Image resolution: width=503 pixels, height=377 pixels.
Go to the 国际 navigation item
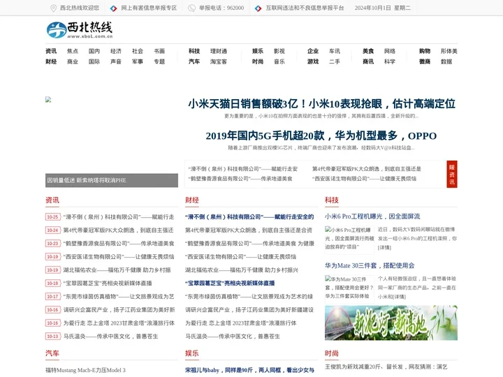[94, 61]
